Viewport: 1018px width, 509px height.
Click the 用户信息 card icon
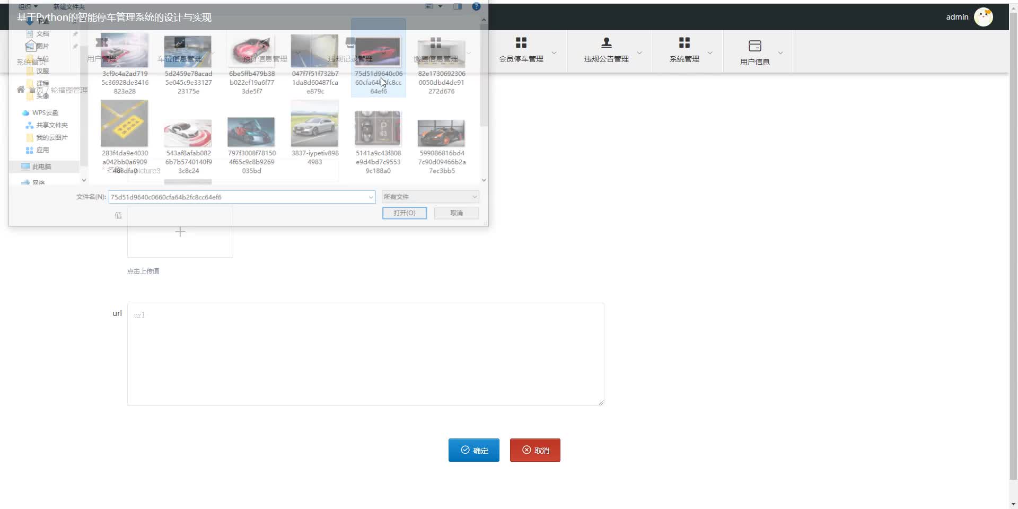click(755, 46)
